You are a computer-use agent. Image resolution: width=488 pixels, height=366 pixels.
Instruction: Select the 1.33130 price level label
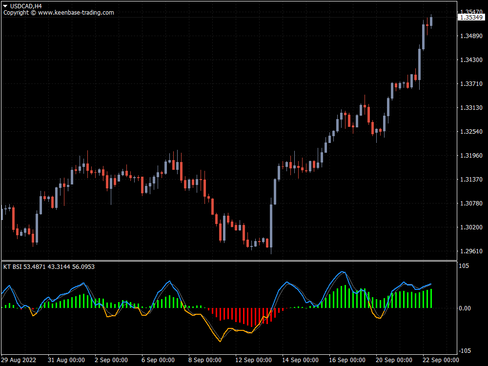(x=471, y=108)
